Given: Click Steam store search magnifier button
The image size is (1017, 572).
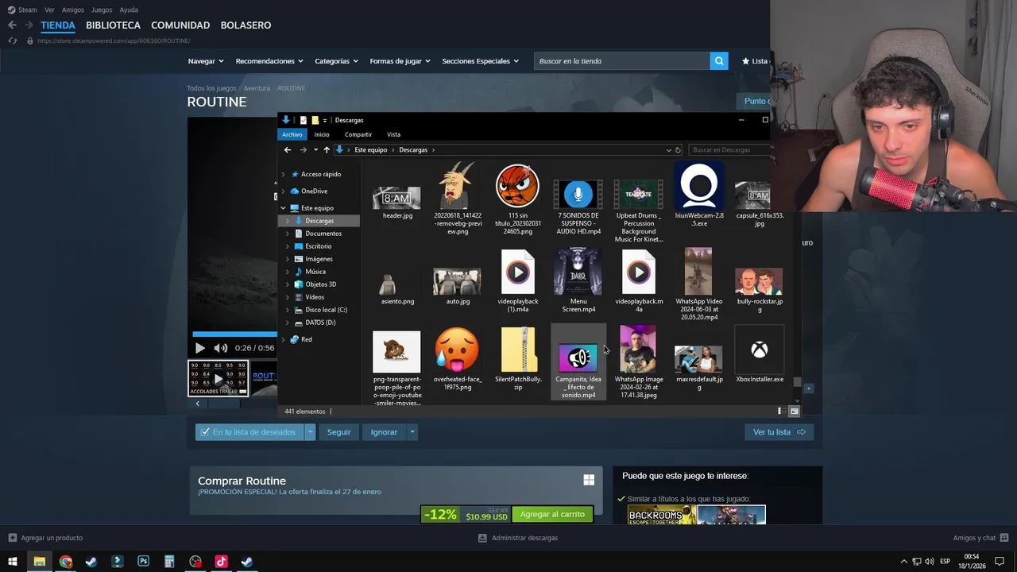Looking at the screenshot, I should pyautogui.click(x=719, y=61).
